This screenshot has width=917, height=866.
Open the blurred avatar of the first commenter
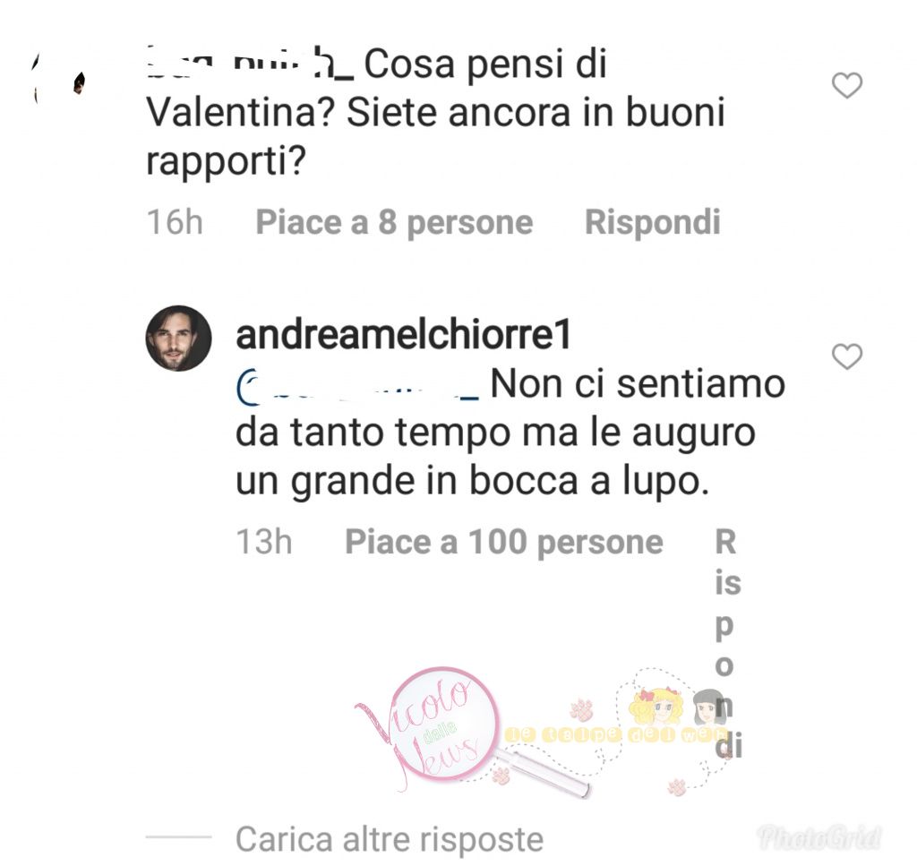tap(58, 79)
